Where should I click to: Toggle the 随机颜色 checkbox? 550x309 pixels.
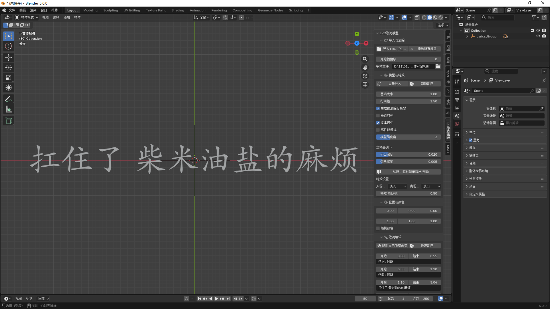coord(378,228)
